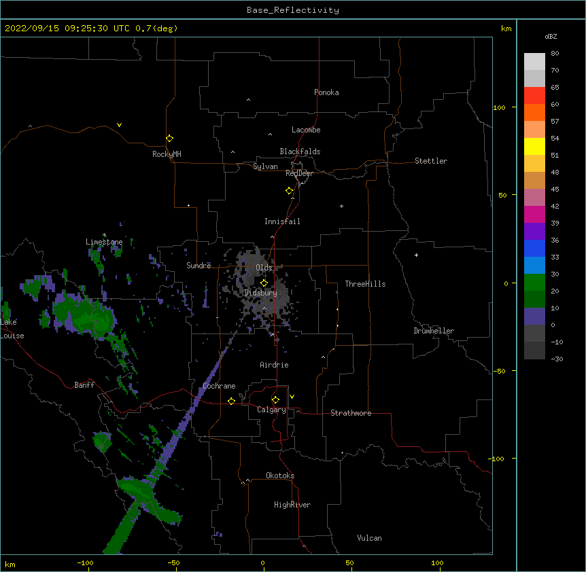Select the yellow diamond marker south of RedDeer
The width and height of the screenshot is (586, 572).
(289, 191)
